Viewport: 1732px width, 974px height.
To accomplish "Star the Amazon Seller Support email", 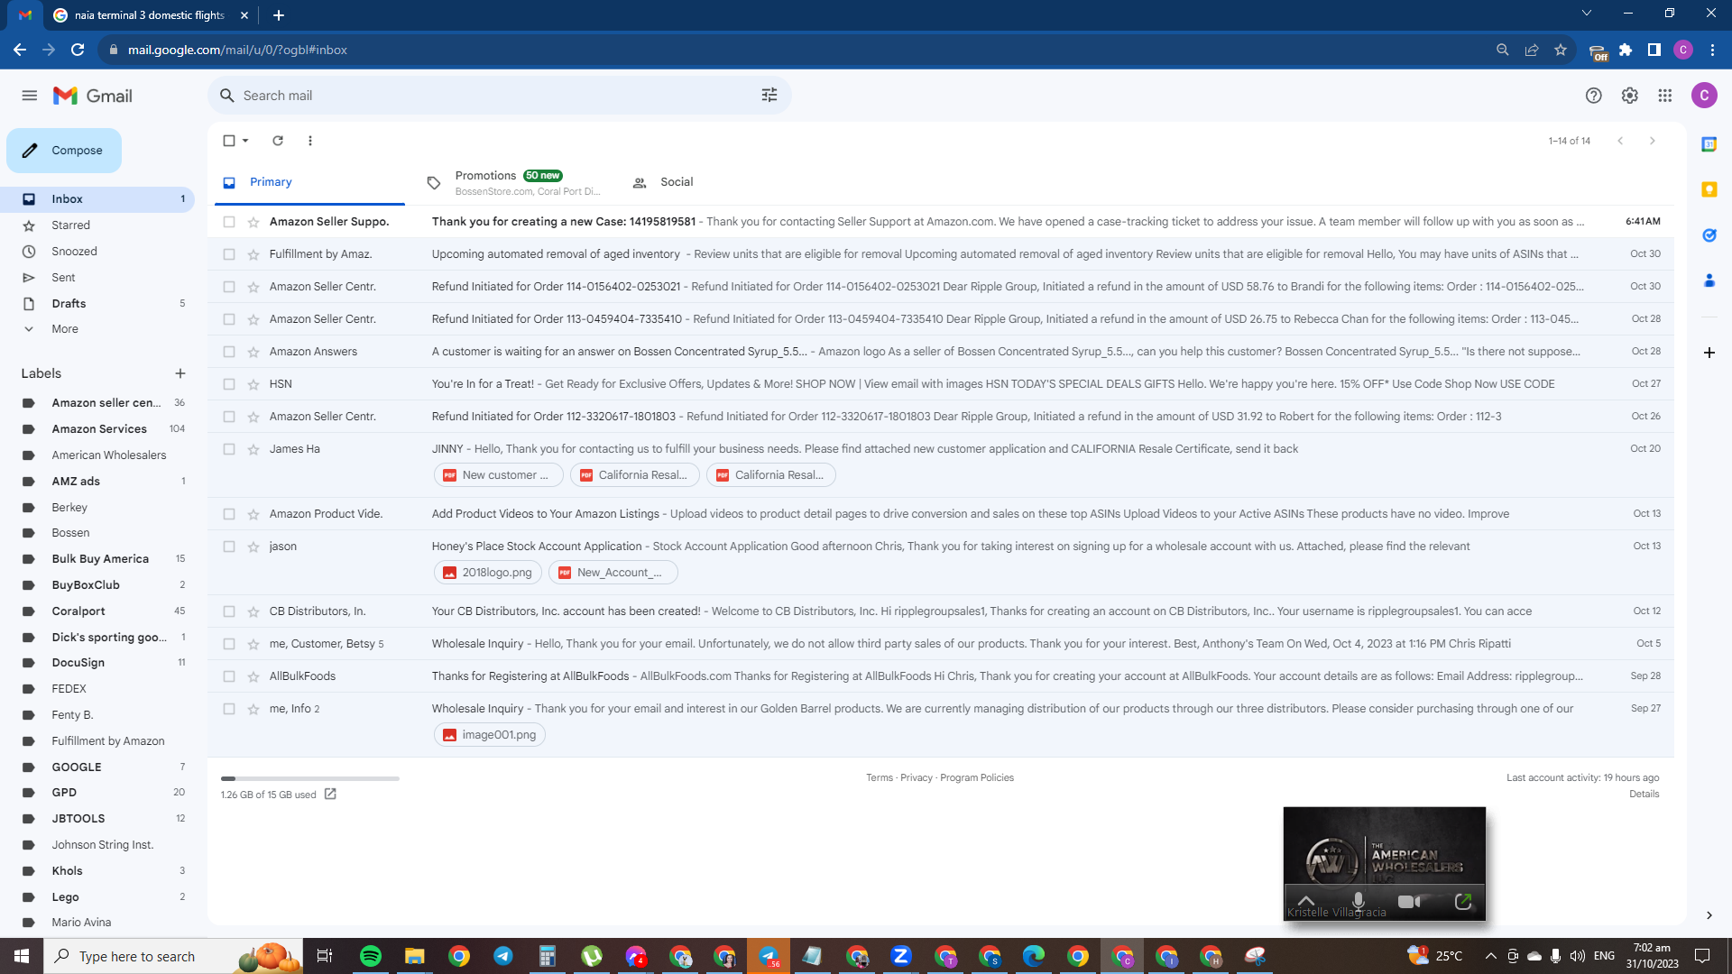I will point(253,222).
